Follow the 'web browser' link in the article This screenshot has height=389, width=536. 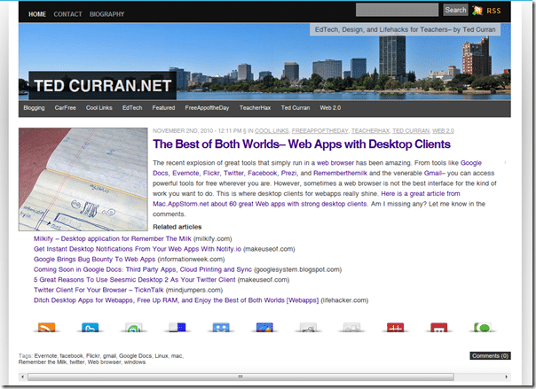(335, 163)
